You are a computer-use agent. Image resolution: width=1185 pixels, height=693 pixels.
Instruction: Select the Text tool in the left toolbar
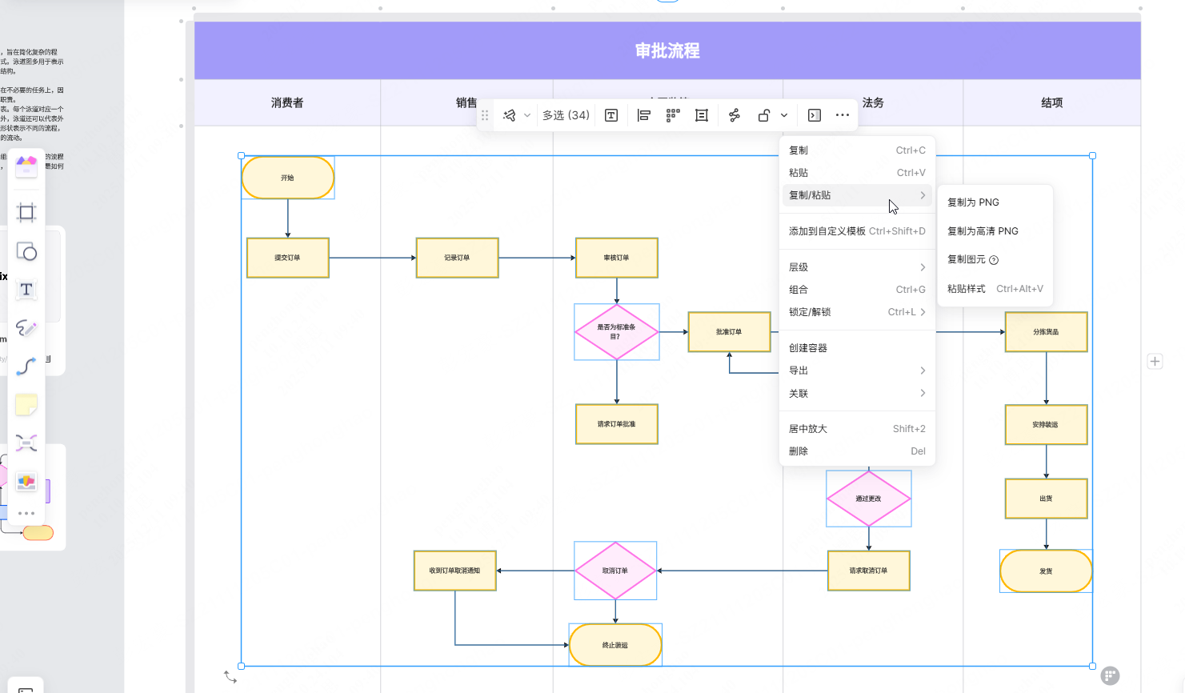26,290
